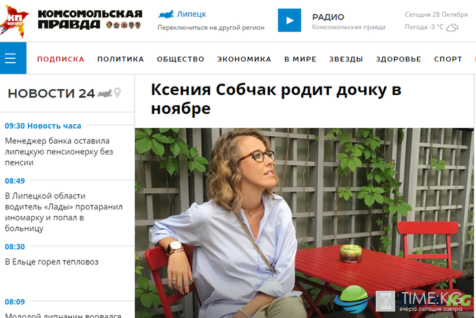The height and width of the screenshot is (318, 476).
Task: Go to the Политика section
Action: tap(120, 59)
